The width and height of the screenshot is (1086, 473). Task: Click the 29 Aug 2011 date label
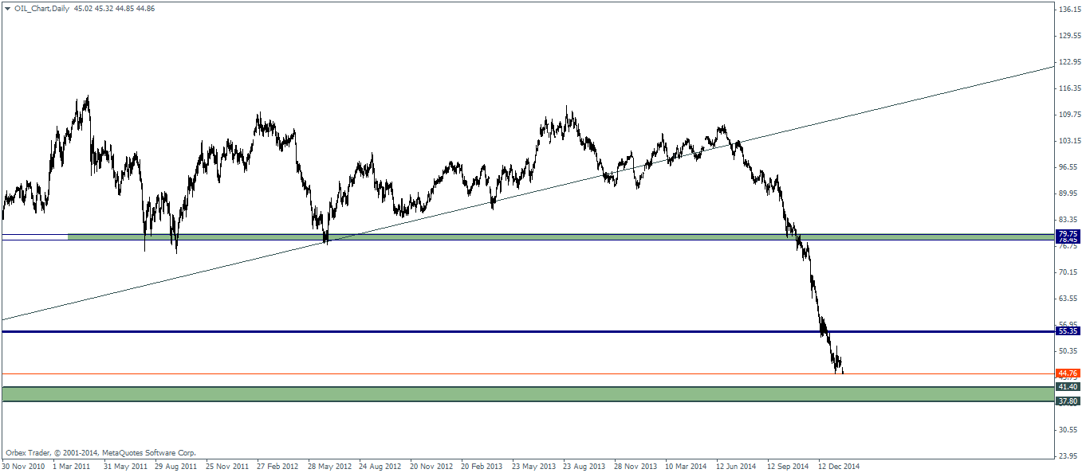click(177, 466)
